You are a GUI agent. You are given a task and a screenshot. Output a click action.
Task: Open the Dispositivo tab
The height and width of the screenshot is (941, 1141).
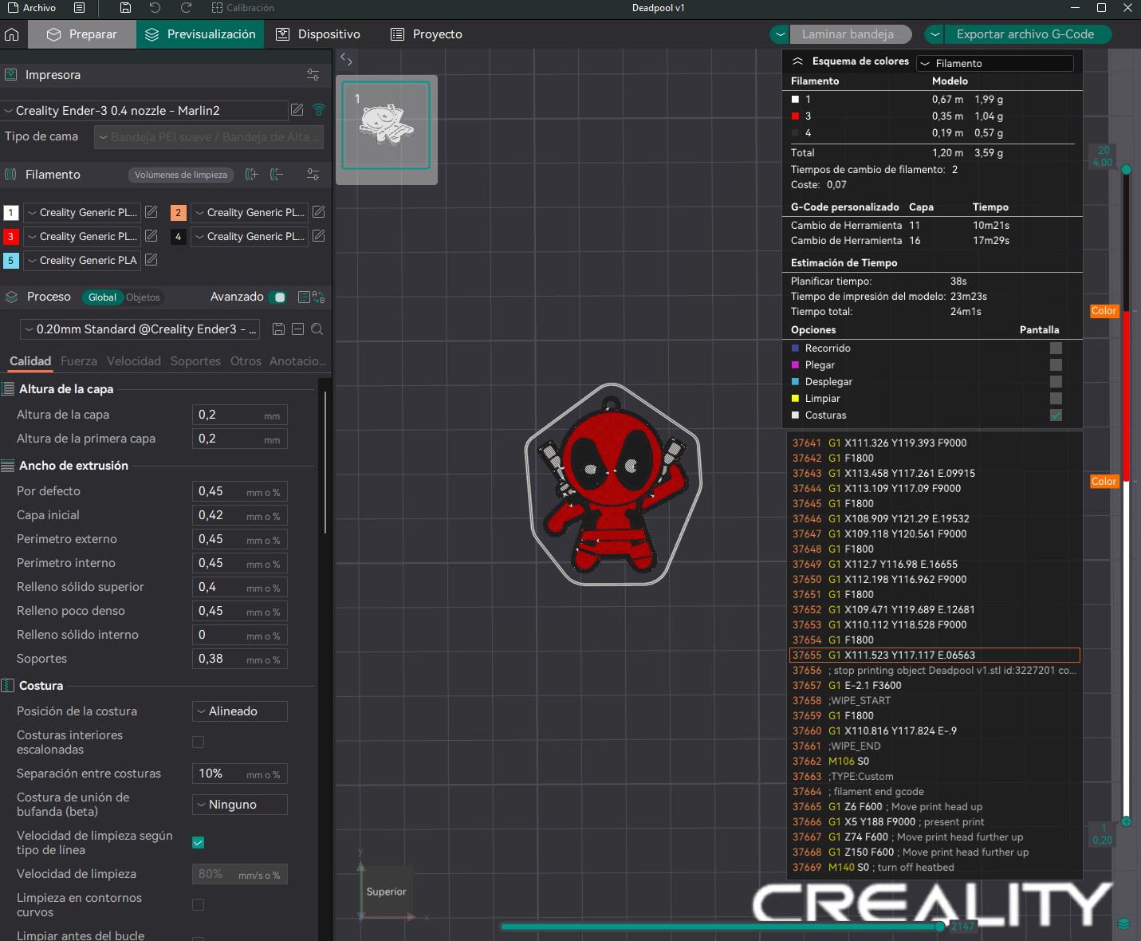coord(318,34)
